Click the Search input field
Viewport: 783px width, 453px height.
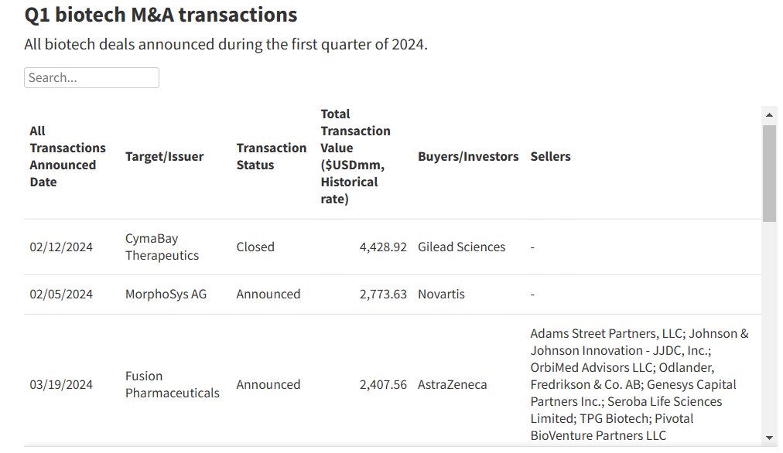pyautogui.click(x=91, y=77)
